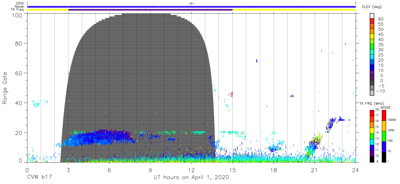
Task: Click the 80 tick on Range Gate axis
Action: pyautogui.click(x=19, y=43)
